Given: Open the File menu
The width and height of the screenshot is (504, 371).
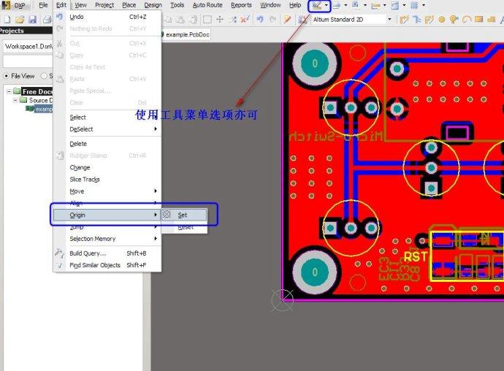Looking at the screenshot, I should (43, 5).
